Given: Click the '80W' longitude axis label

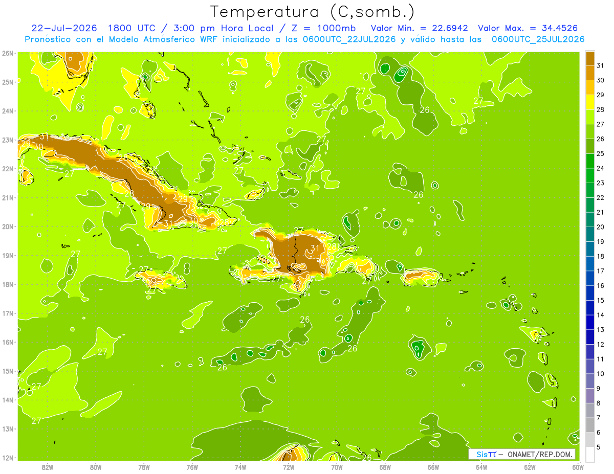Looking at the screenshot, I should coord(96,467).
